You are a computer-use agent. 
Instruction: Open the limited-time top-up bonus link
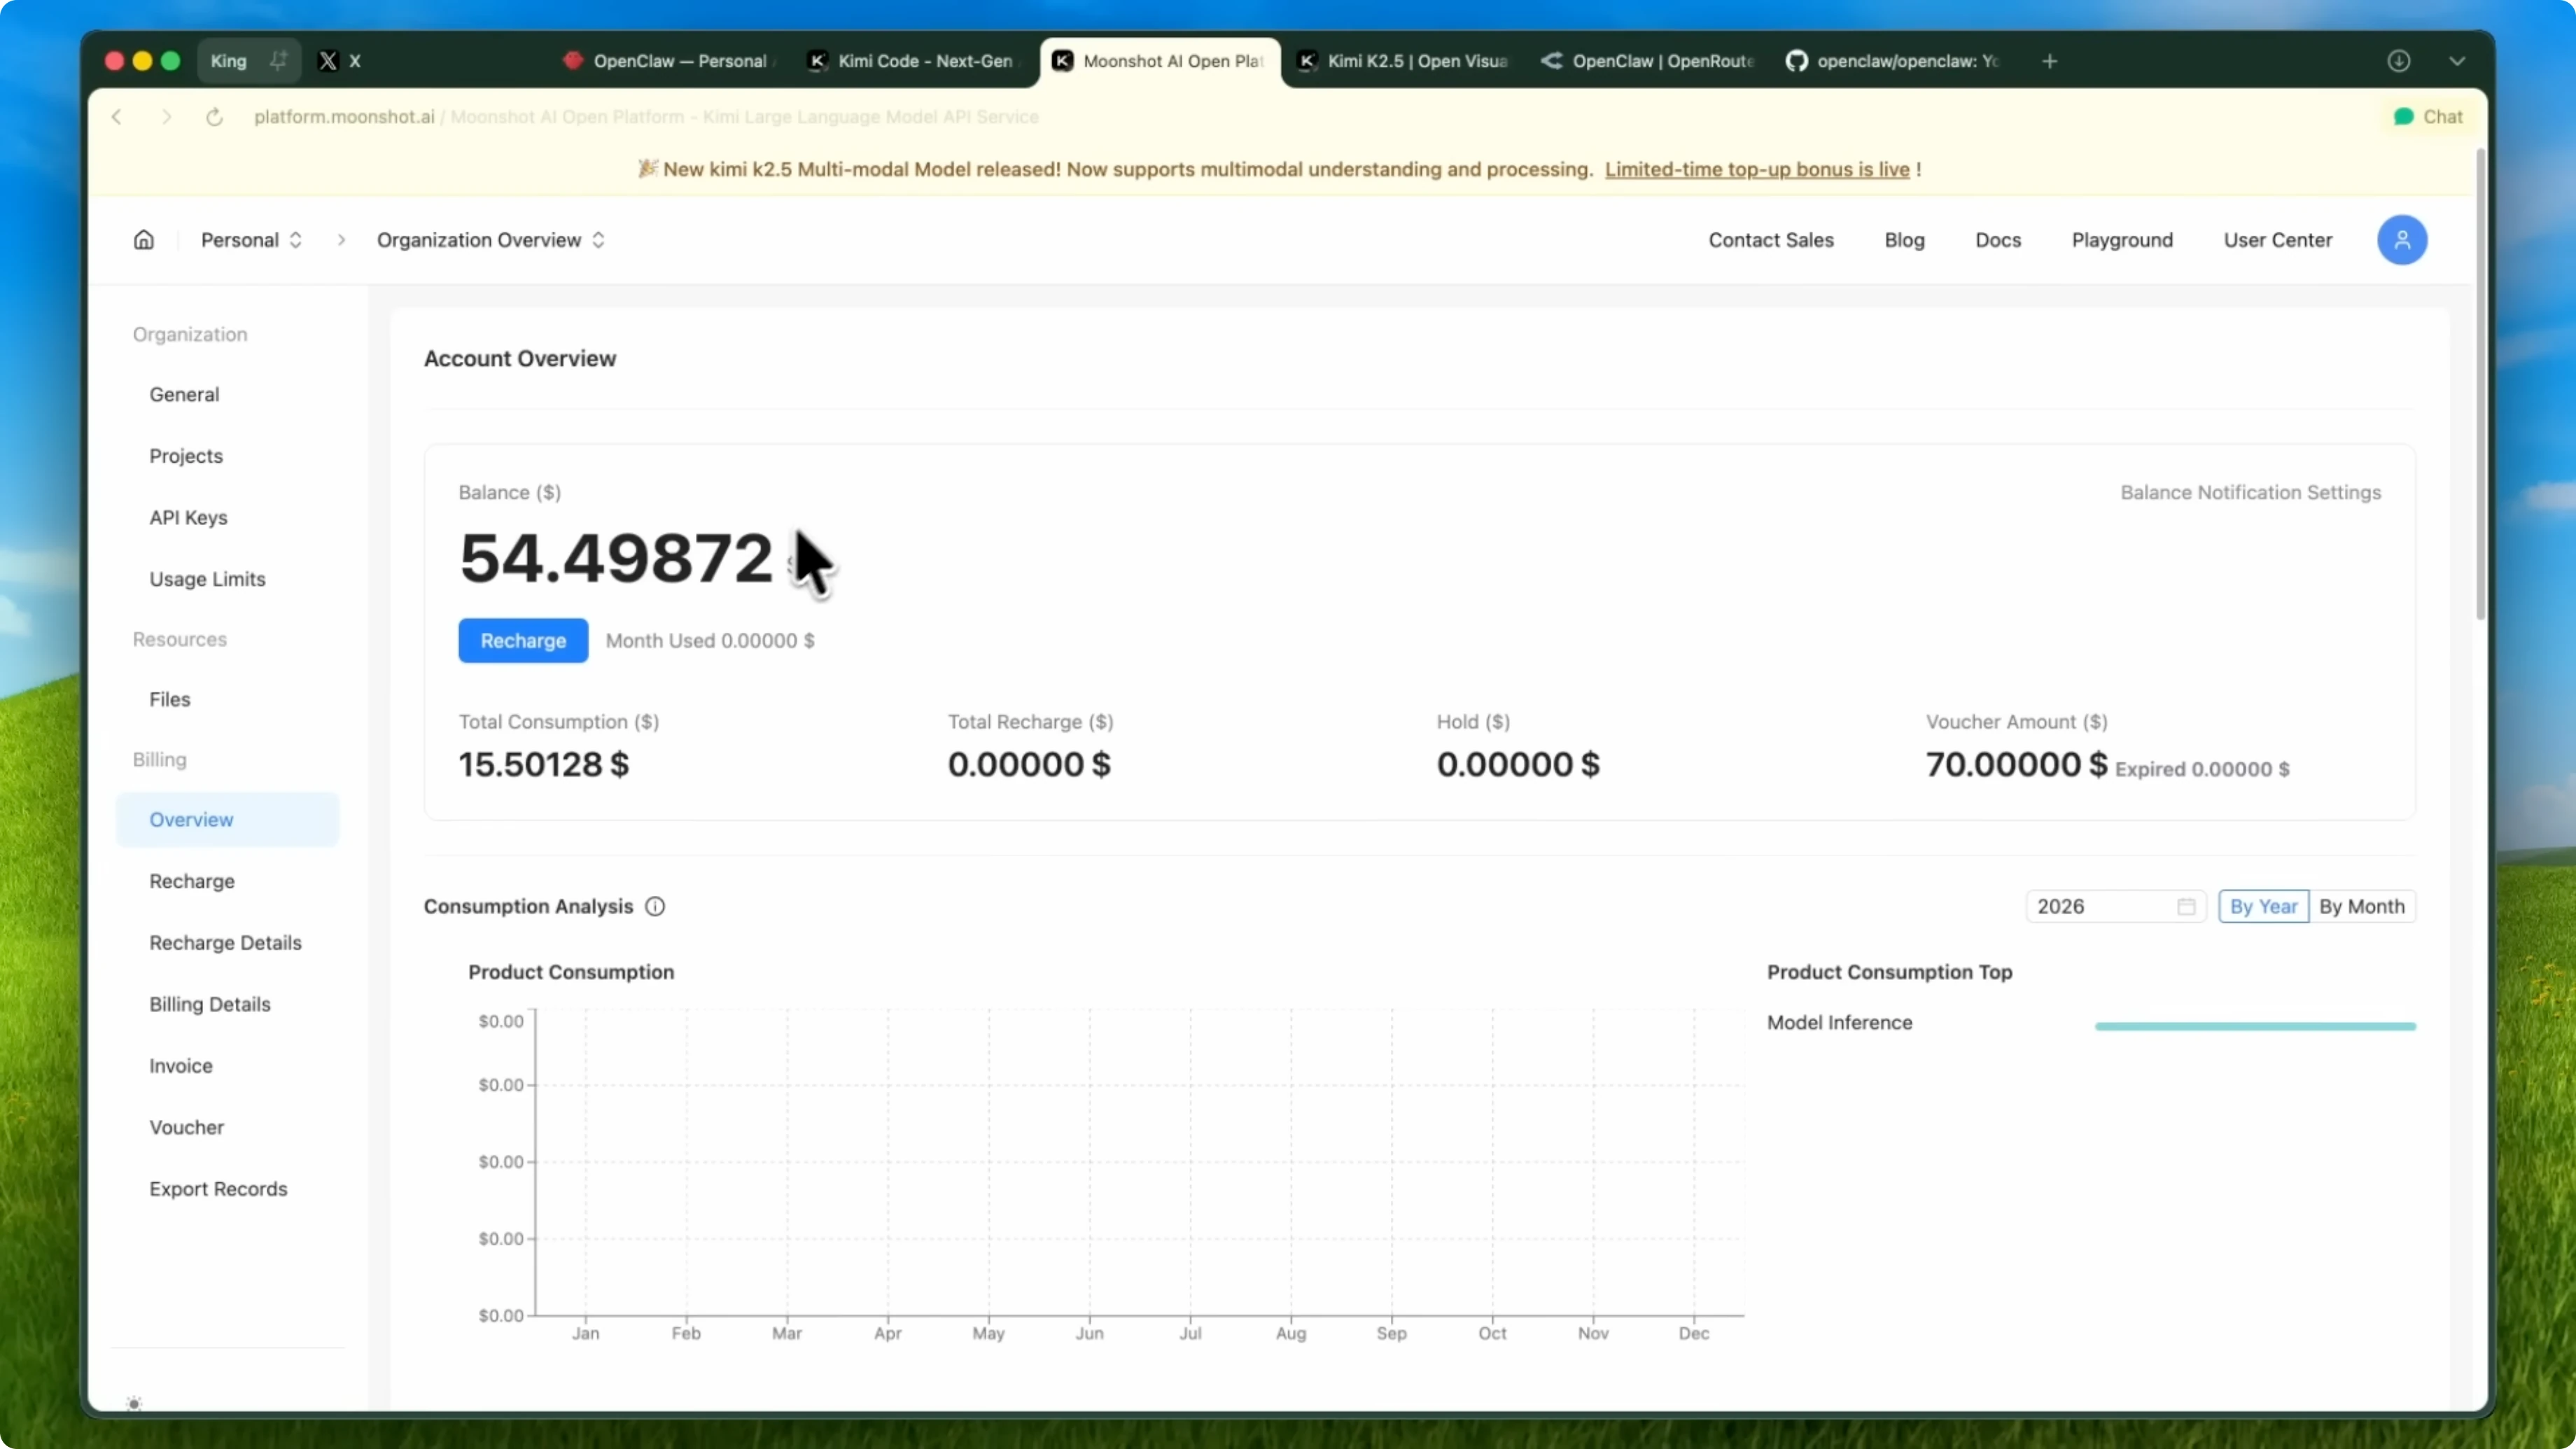(x=1758, y=169)
